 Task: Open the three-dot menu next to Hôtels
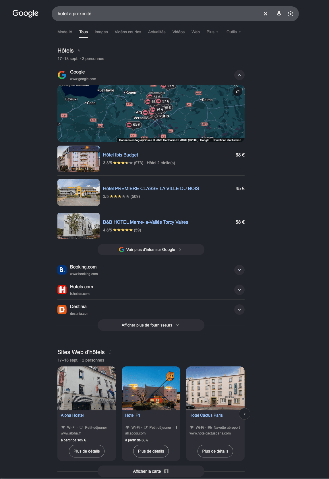pos(79,51)
